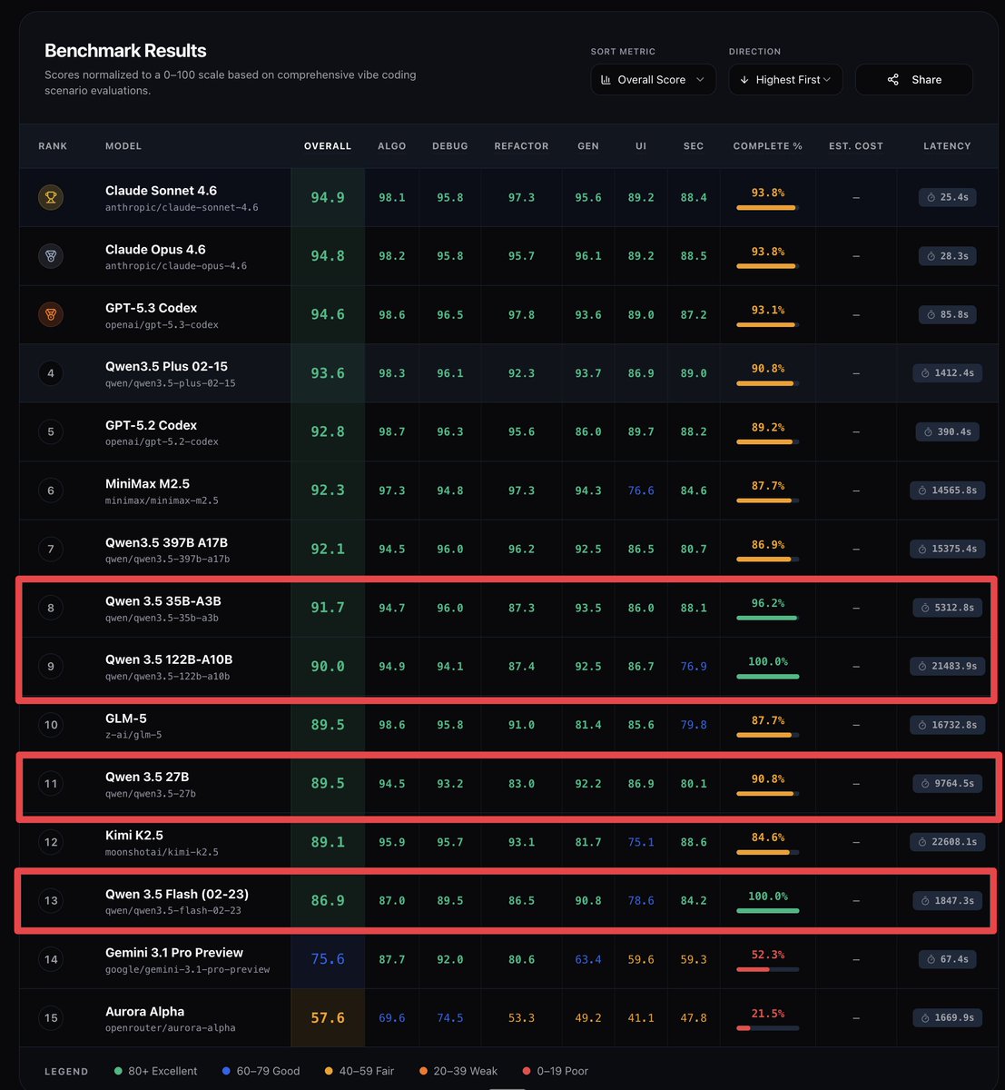This screenshot has width=1005, height=1090.
Task: Open the Claude Opus 4.6 model name
Action: [155, 249]
